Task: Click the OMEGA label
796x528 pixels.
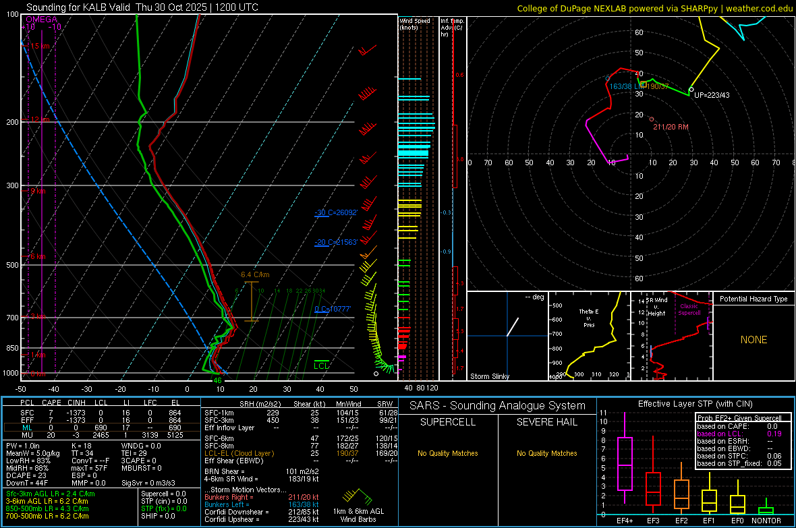Action: click(42, 20)
